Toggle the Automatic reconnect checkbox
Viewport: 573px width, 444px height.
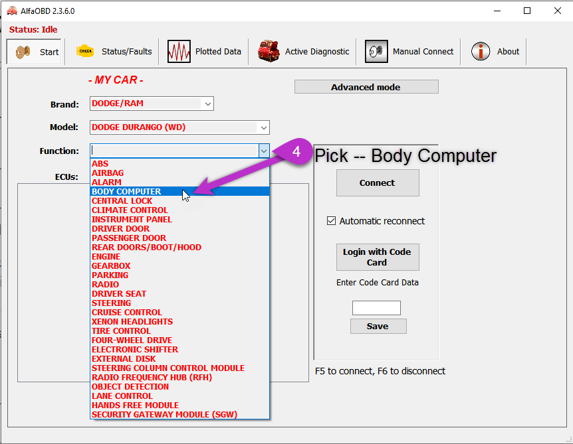[x=331, y=221]
